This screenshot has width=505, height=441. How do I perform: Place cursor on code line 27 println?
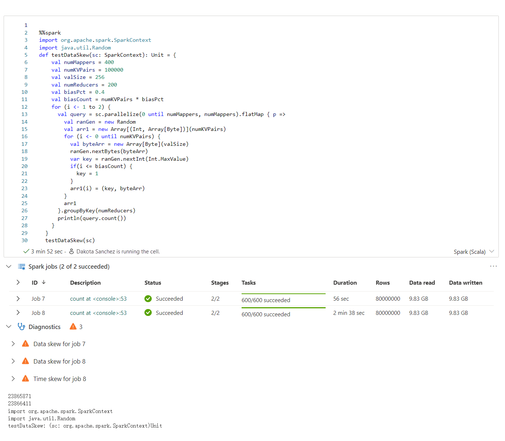92,218
